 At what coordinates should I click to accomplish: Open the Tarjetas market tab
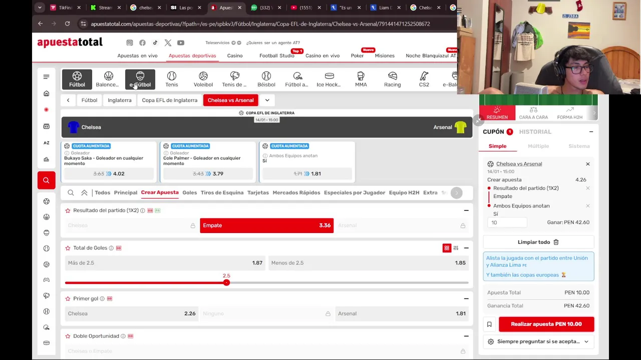coord(258,192)
